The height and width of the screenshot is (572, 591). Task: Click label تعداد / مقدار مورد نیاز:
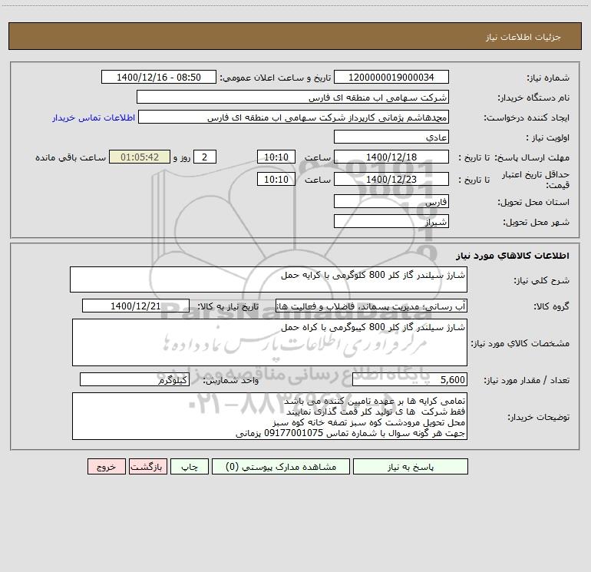[x=527, y=380]
